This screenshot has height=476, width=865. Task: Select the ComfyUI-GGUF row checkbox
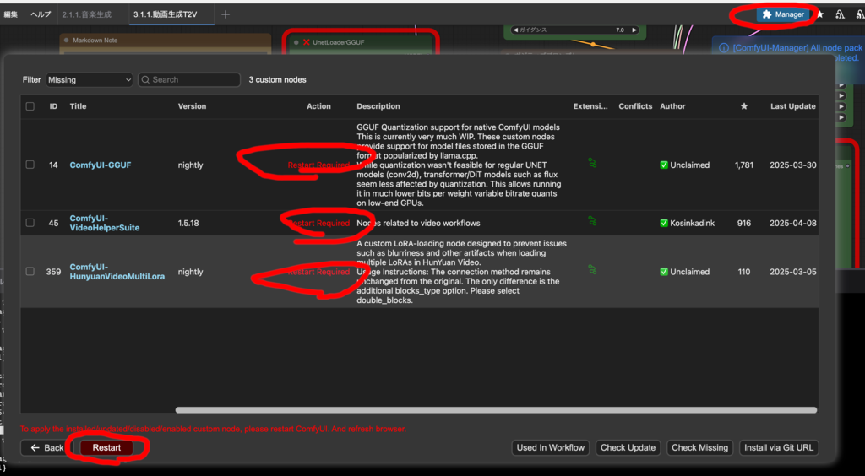pyautogui.click(x=30, y=165)
